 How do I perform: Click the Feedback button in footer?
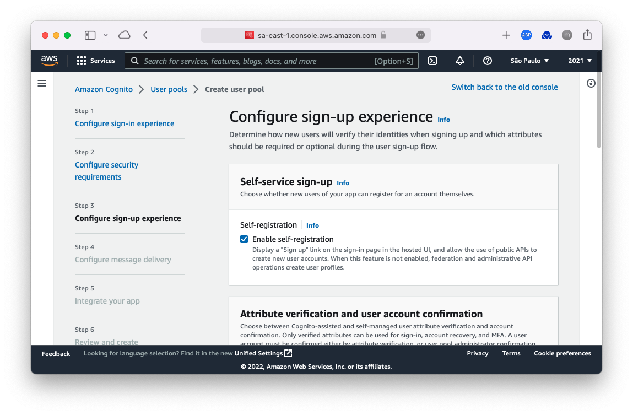[56, 354]
